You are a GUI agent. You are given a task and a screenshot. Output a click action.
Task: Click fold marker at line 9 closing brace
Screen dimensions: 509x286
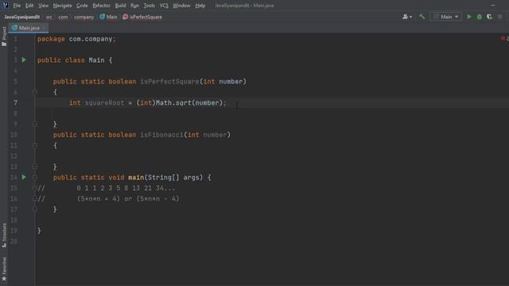tap(35, 124)
